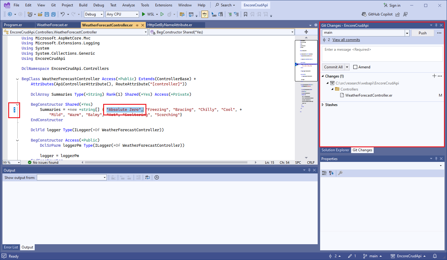Image resolution: width=447 pixels, height=260 pixels.
Task: Switch to the Program.er editor tab
Action: (x=13, y=25)
